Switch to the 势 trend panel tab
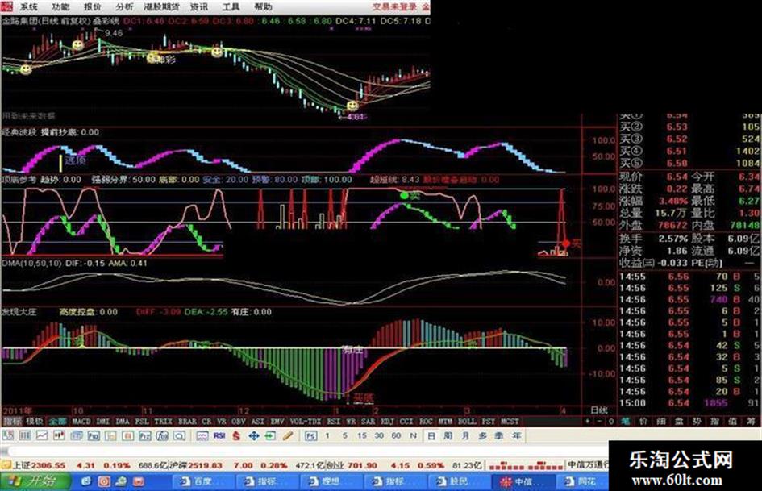This screenshot has width=762, height=491. 697,422
